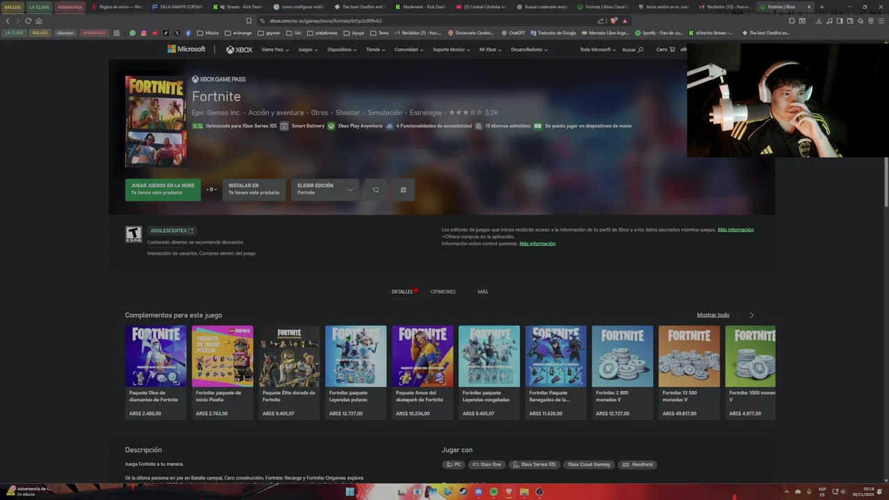The image size is (889, 500).
Task: Open the Todo Microsoft dropdown
Action: pyautogui.click(x=598, y=49)
